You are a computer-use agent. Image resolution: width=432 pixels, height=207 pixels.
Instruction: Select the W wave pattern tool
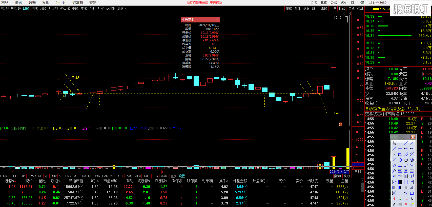click(x=394, y=165)
